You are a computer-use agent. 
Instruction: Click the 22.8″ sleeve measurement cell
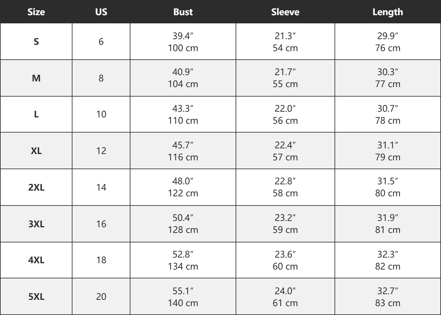tap(285, 181)
